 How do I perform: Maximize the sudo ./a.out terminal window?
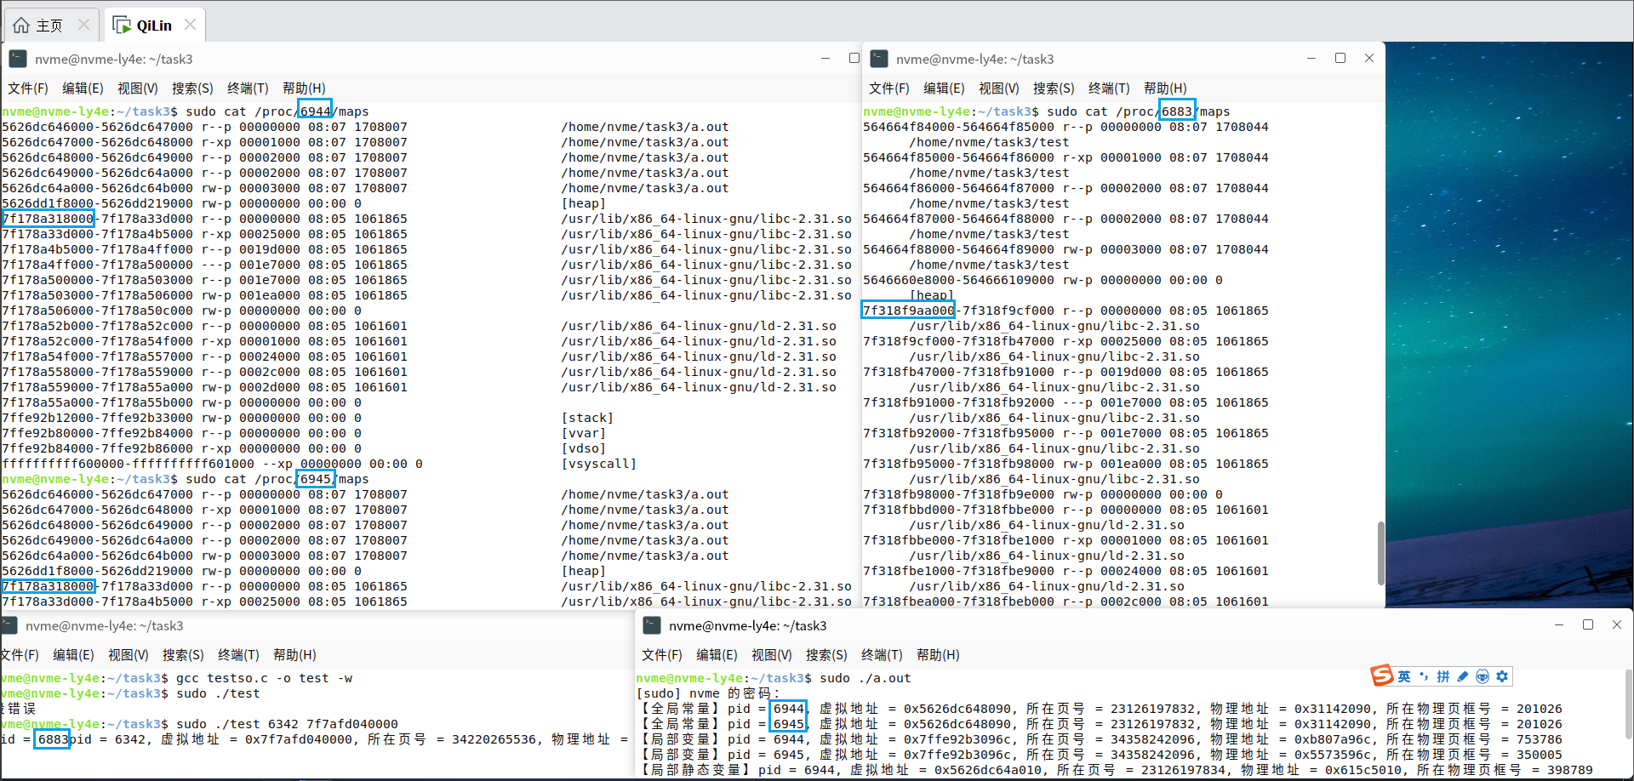coord(1588,624)
